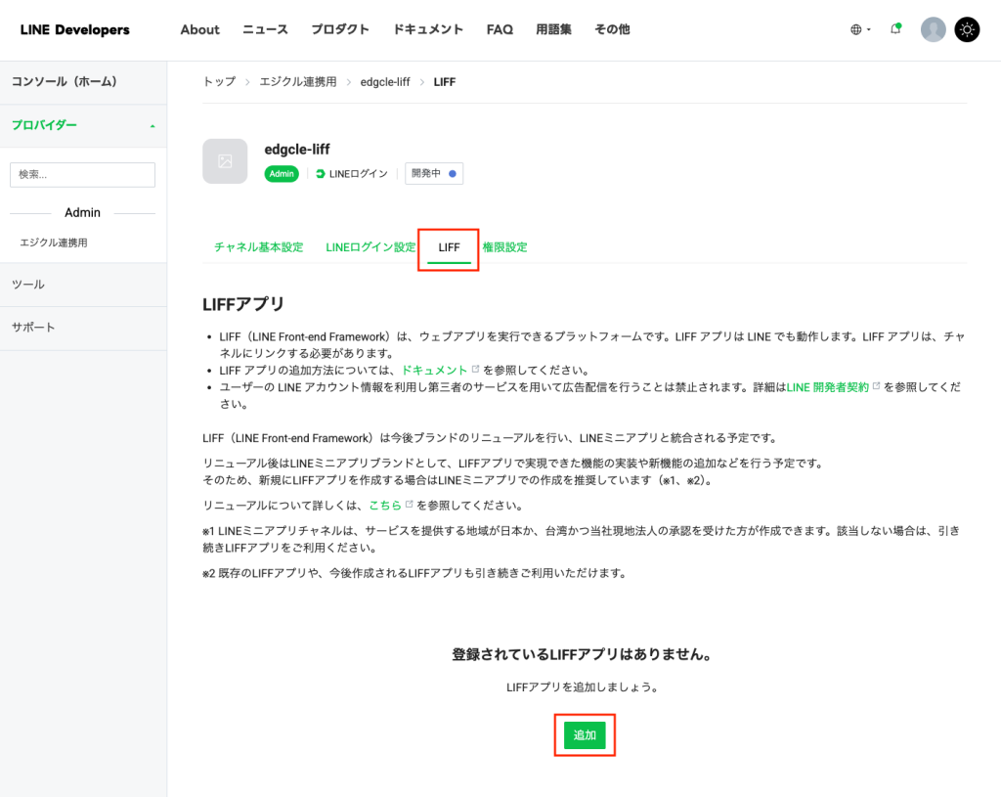Click the 登録されているLIFFアプリはありません message
The image size is (1001, 797).
click(x=582, y=654)
